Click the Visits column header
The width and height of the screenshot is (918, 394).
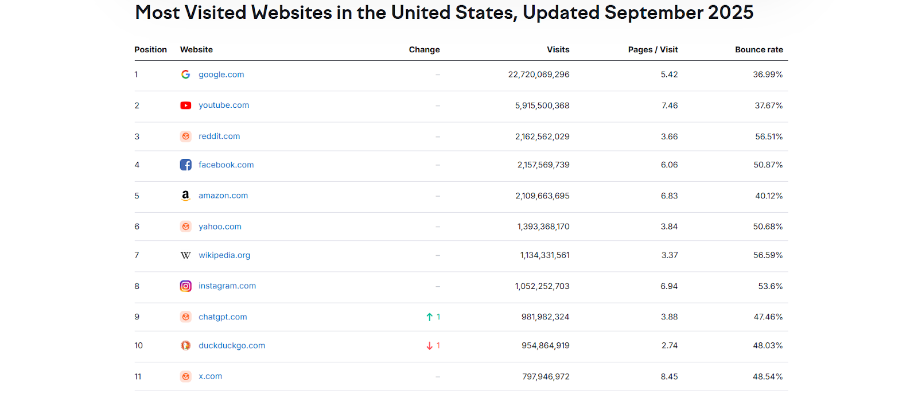[558, 50]
